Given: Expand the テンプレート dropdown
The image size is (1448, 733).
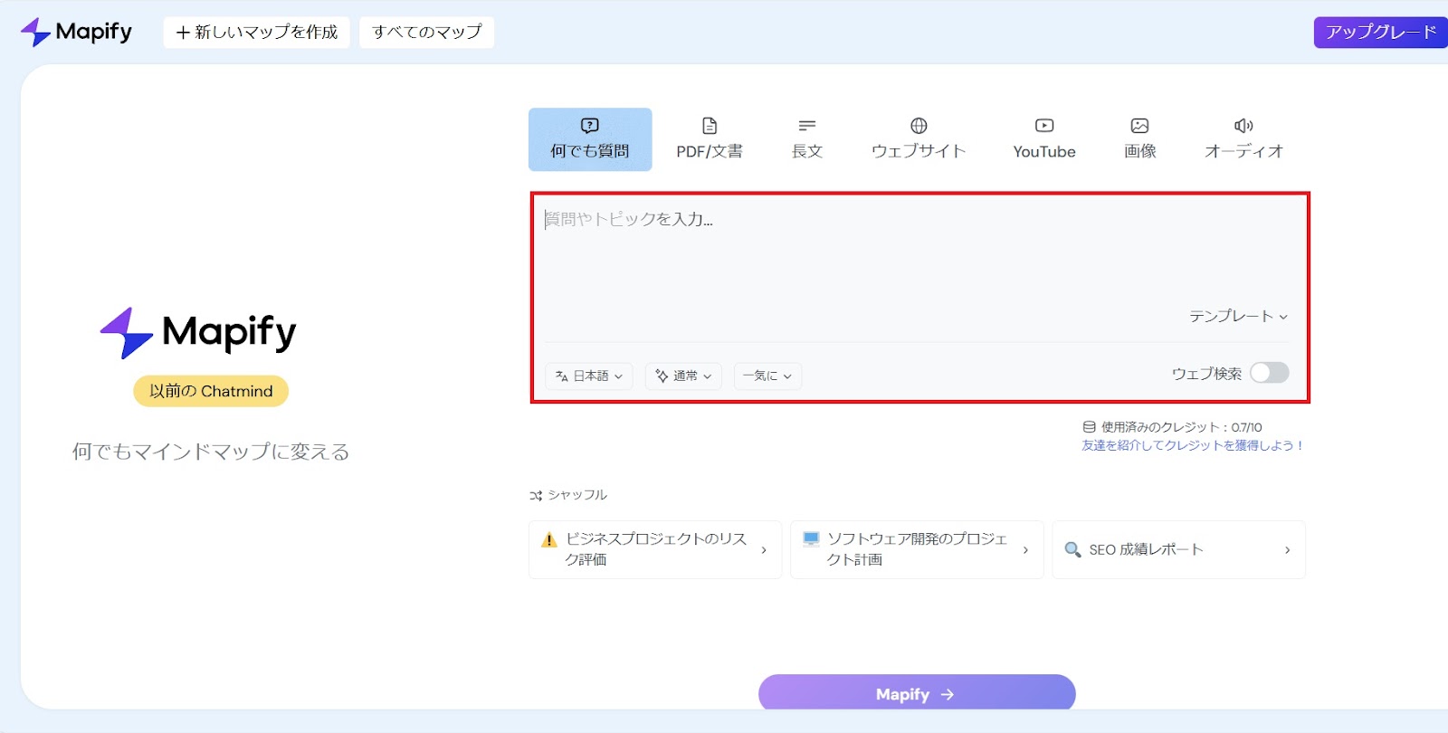Looking at the screenshot, I should pos(1238,316).
